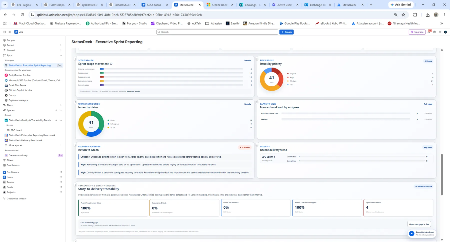Click the drag handle on the Scope Health card
450x242 pixels.
pyautogui.click(x=75, y=59)
